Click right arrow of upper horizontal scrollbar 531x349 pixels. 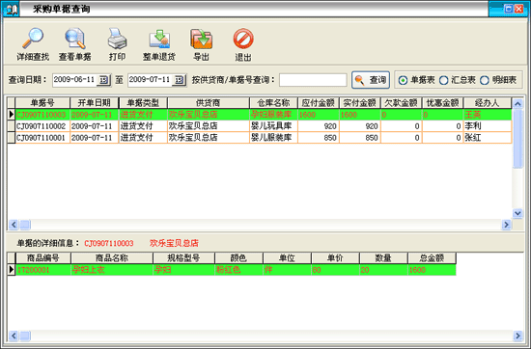click(506, 225)
